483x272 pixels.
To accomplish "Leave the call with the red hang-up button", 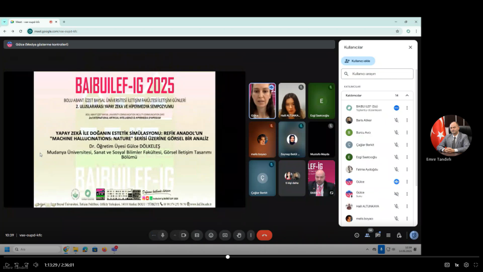I will [x=264, y=235].
